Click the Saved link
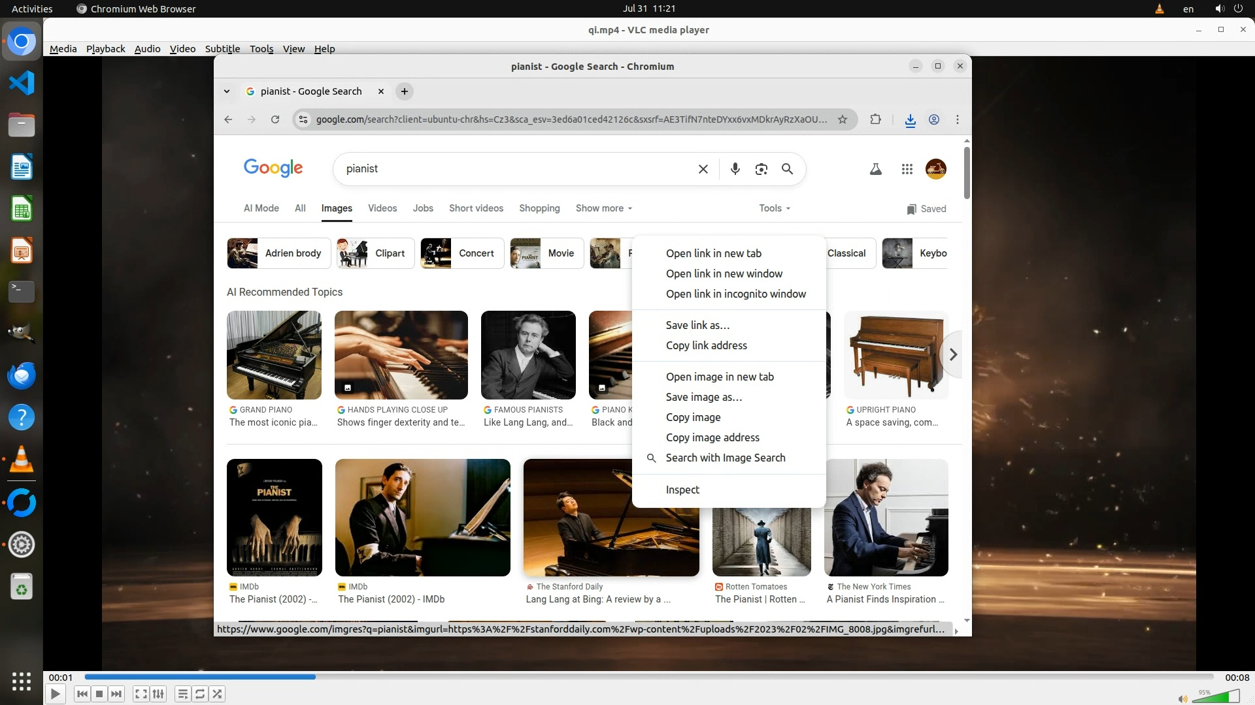Screen dimensions: 1255x705 pyautogui.click(x=926, y=209)
